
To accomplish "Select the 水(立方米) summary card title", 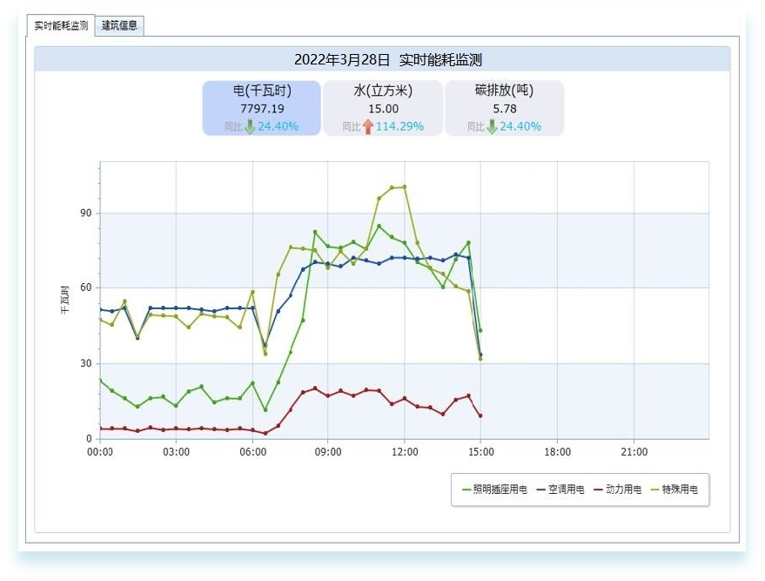I will click(x=383, y=91).
